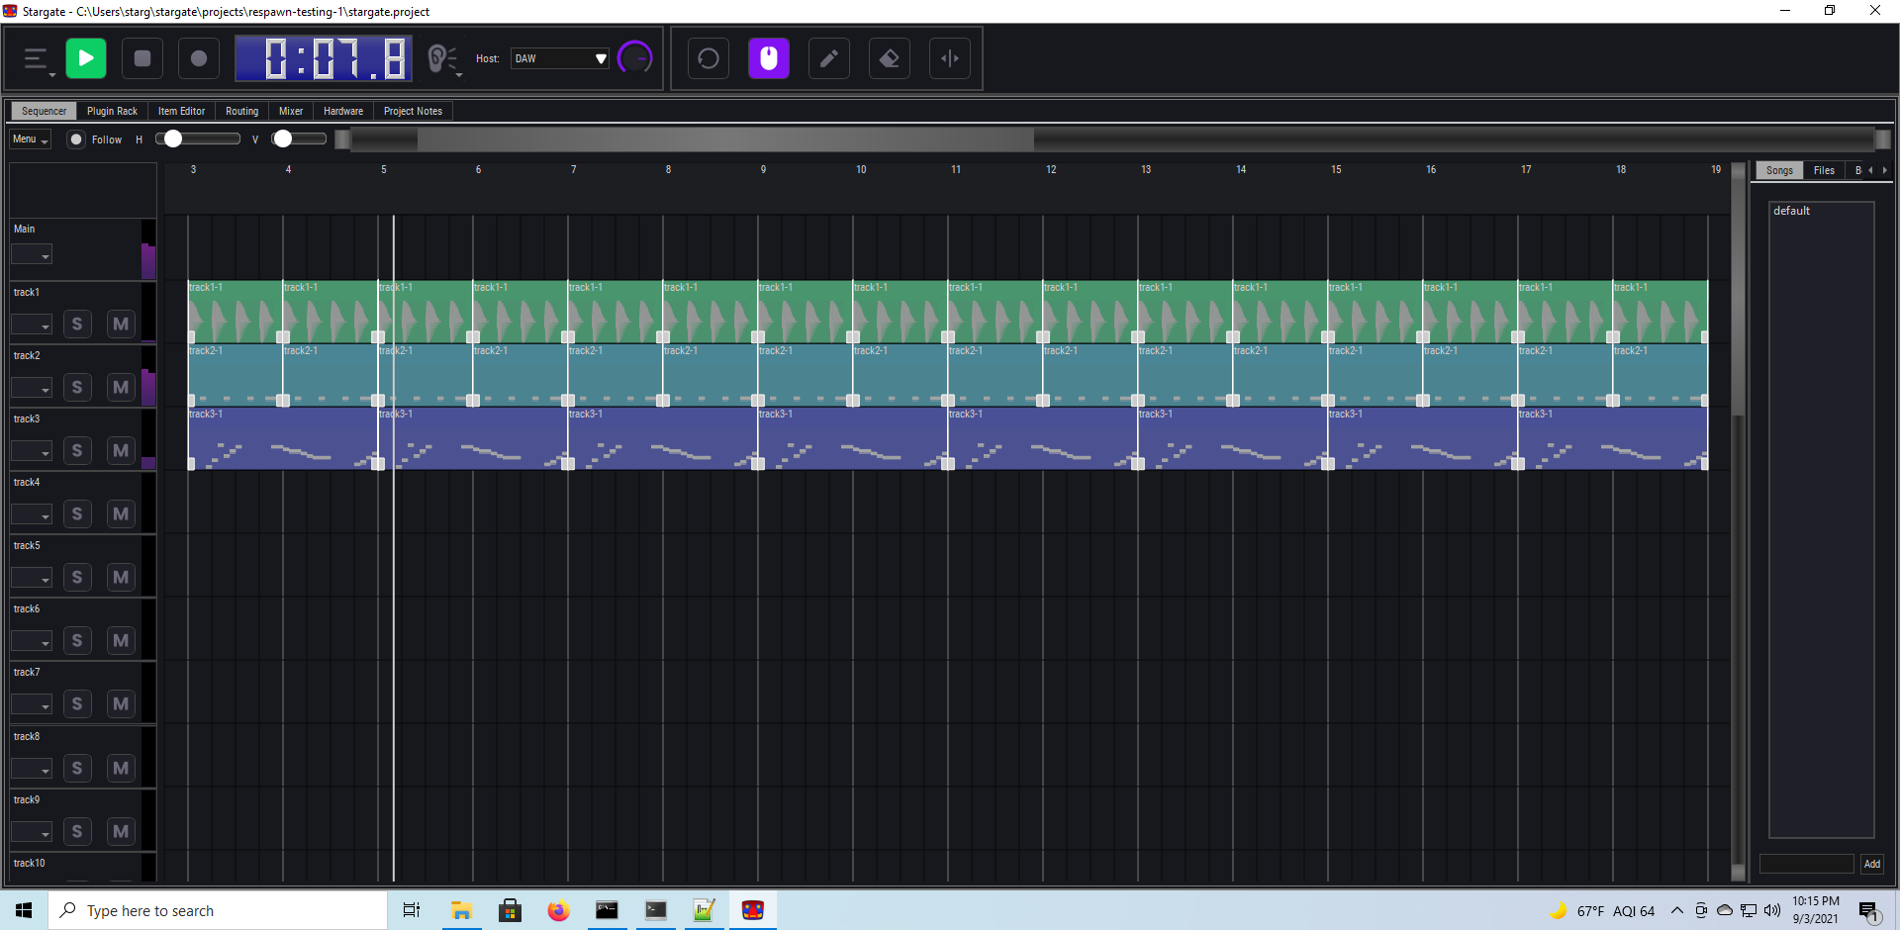Open the Hardware tab
The width and height of the screenshot is (1900, 930).
coord(342,111)
